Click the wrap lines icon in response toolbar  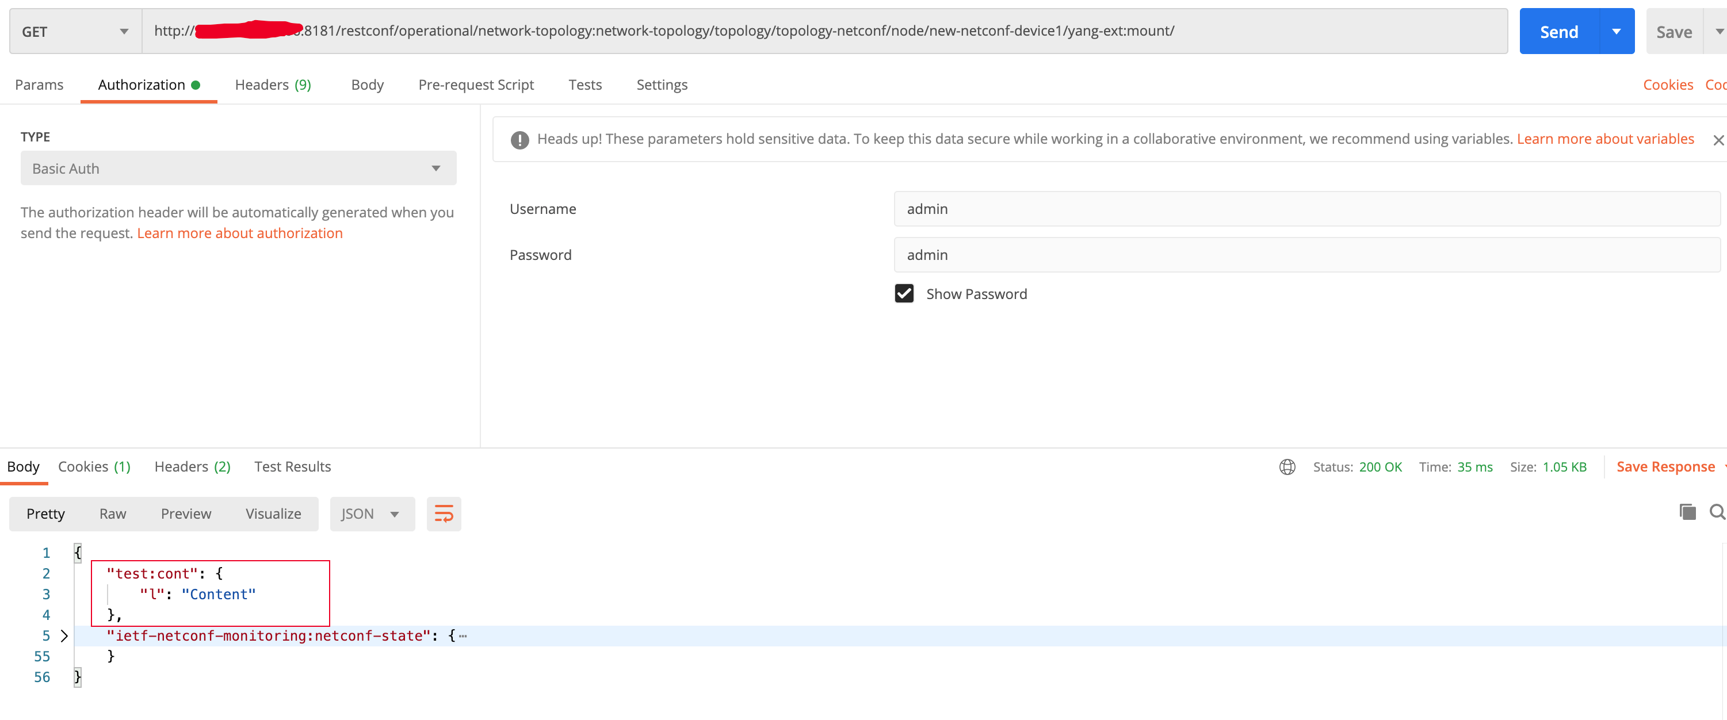point(444,514)
